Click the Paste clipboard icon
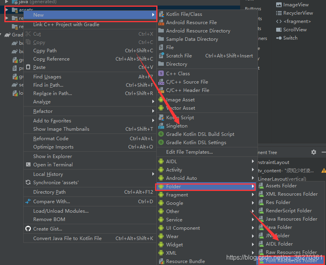Viewport: 326px width, 265px height. (28, 67)
